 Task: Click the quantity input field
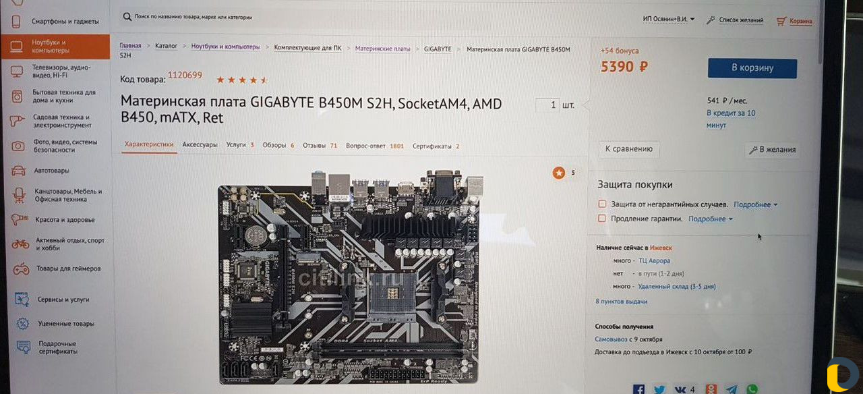547,105
